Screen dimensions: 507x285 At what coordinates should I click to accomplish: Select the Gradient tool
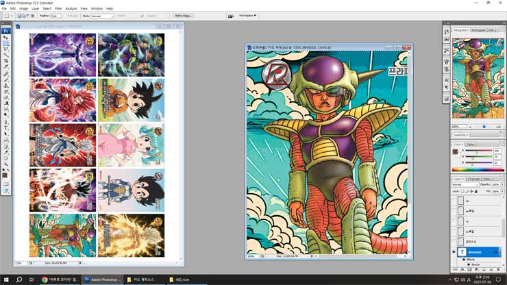pos(5,103)
